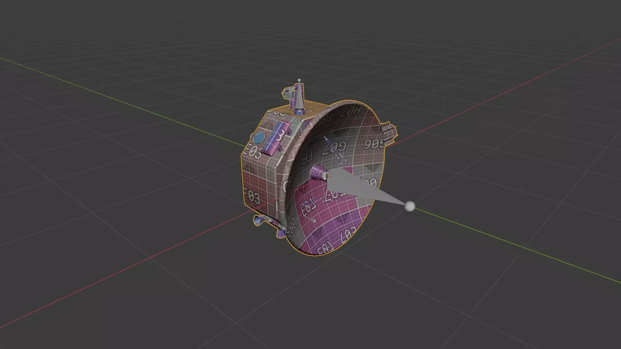Select the white sphere at the gray cone tip
Image resolution: width=621 pixels, height=349 pixels.
click(410, 206)
